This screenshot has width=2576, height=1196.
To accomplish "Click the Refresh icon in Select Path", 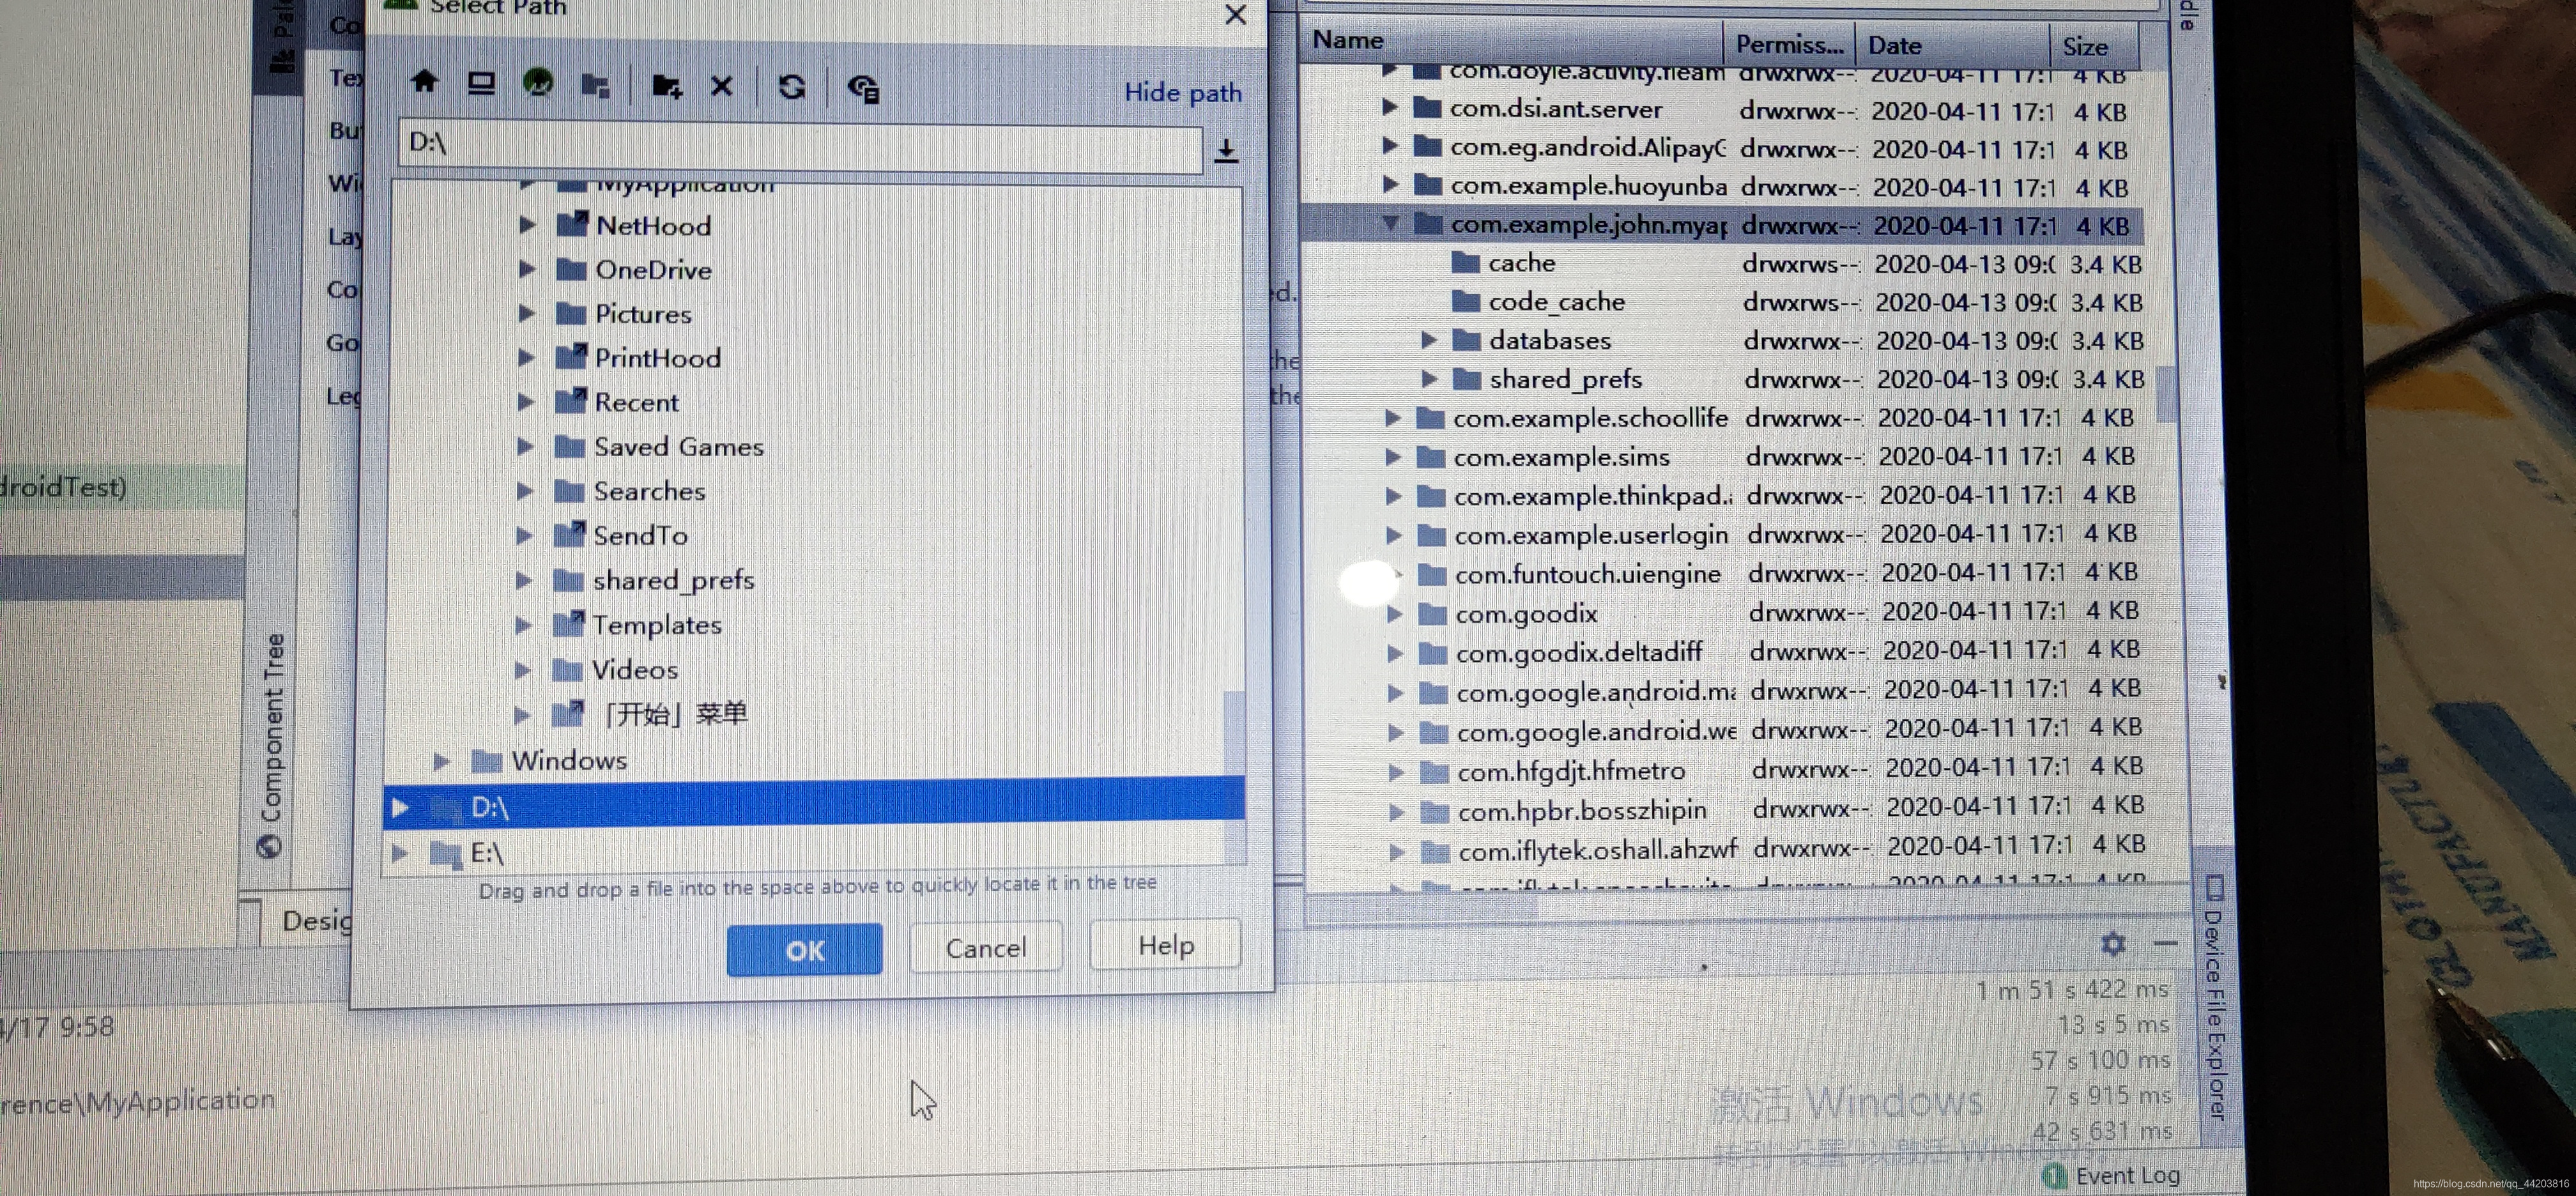I will (792, 87).
